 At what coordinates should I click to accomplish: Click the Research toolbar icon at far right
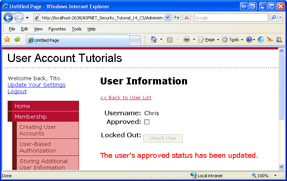279,40
